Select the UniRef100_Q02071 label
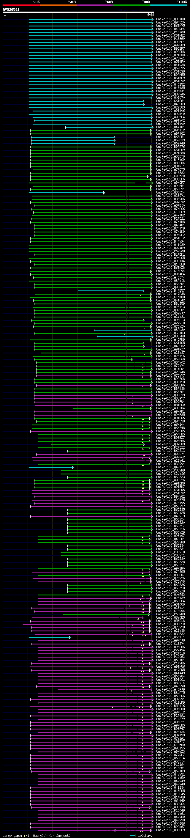Viewport: 190px width, 838px height. click(x=170, y=454)
